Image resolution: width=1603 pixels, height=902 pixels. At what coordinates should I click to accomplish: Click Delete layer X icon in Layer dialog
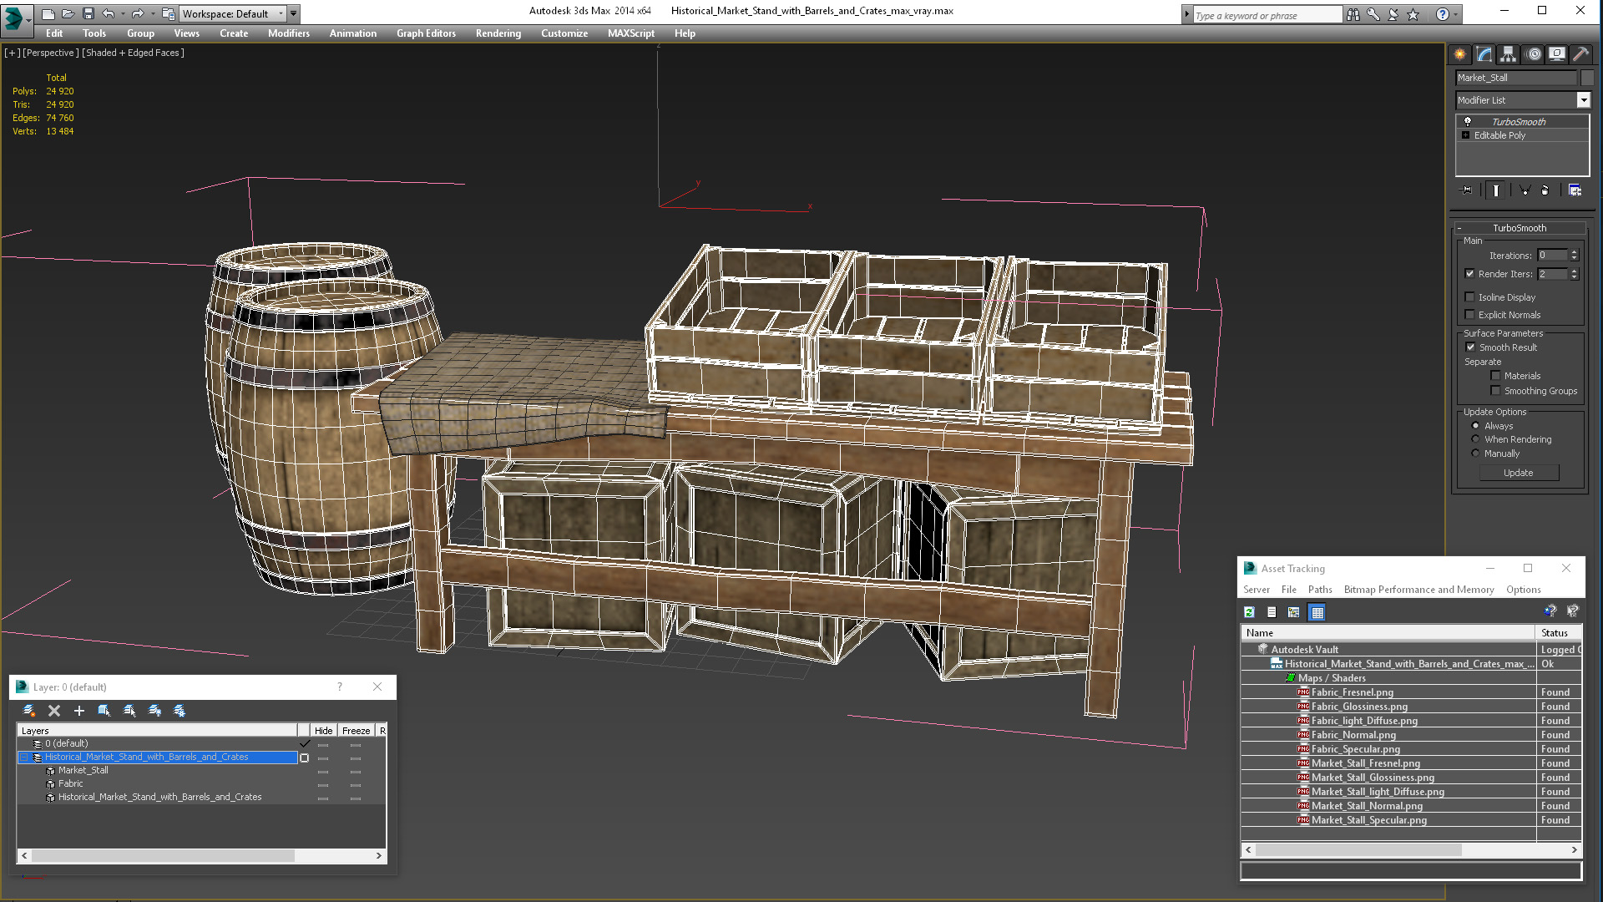[x=54, y=711]
